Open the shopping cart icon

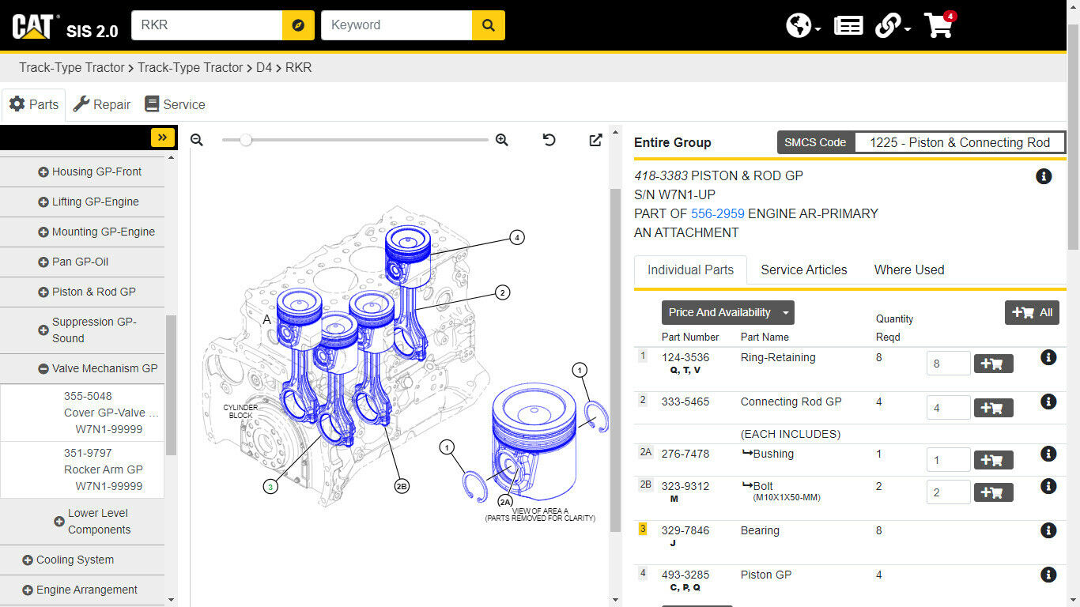pyautogui.click(x=938, y=25)
